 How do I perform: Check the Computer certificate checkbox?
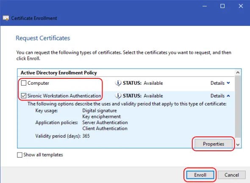[x=24, y=83]
